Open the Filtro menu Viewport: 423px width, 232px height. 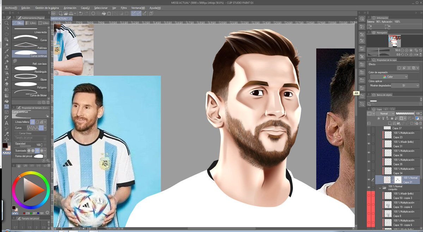pos(124,8)
